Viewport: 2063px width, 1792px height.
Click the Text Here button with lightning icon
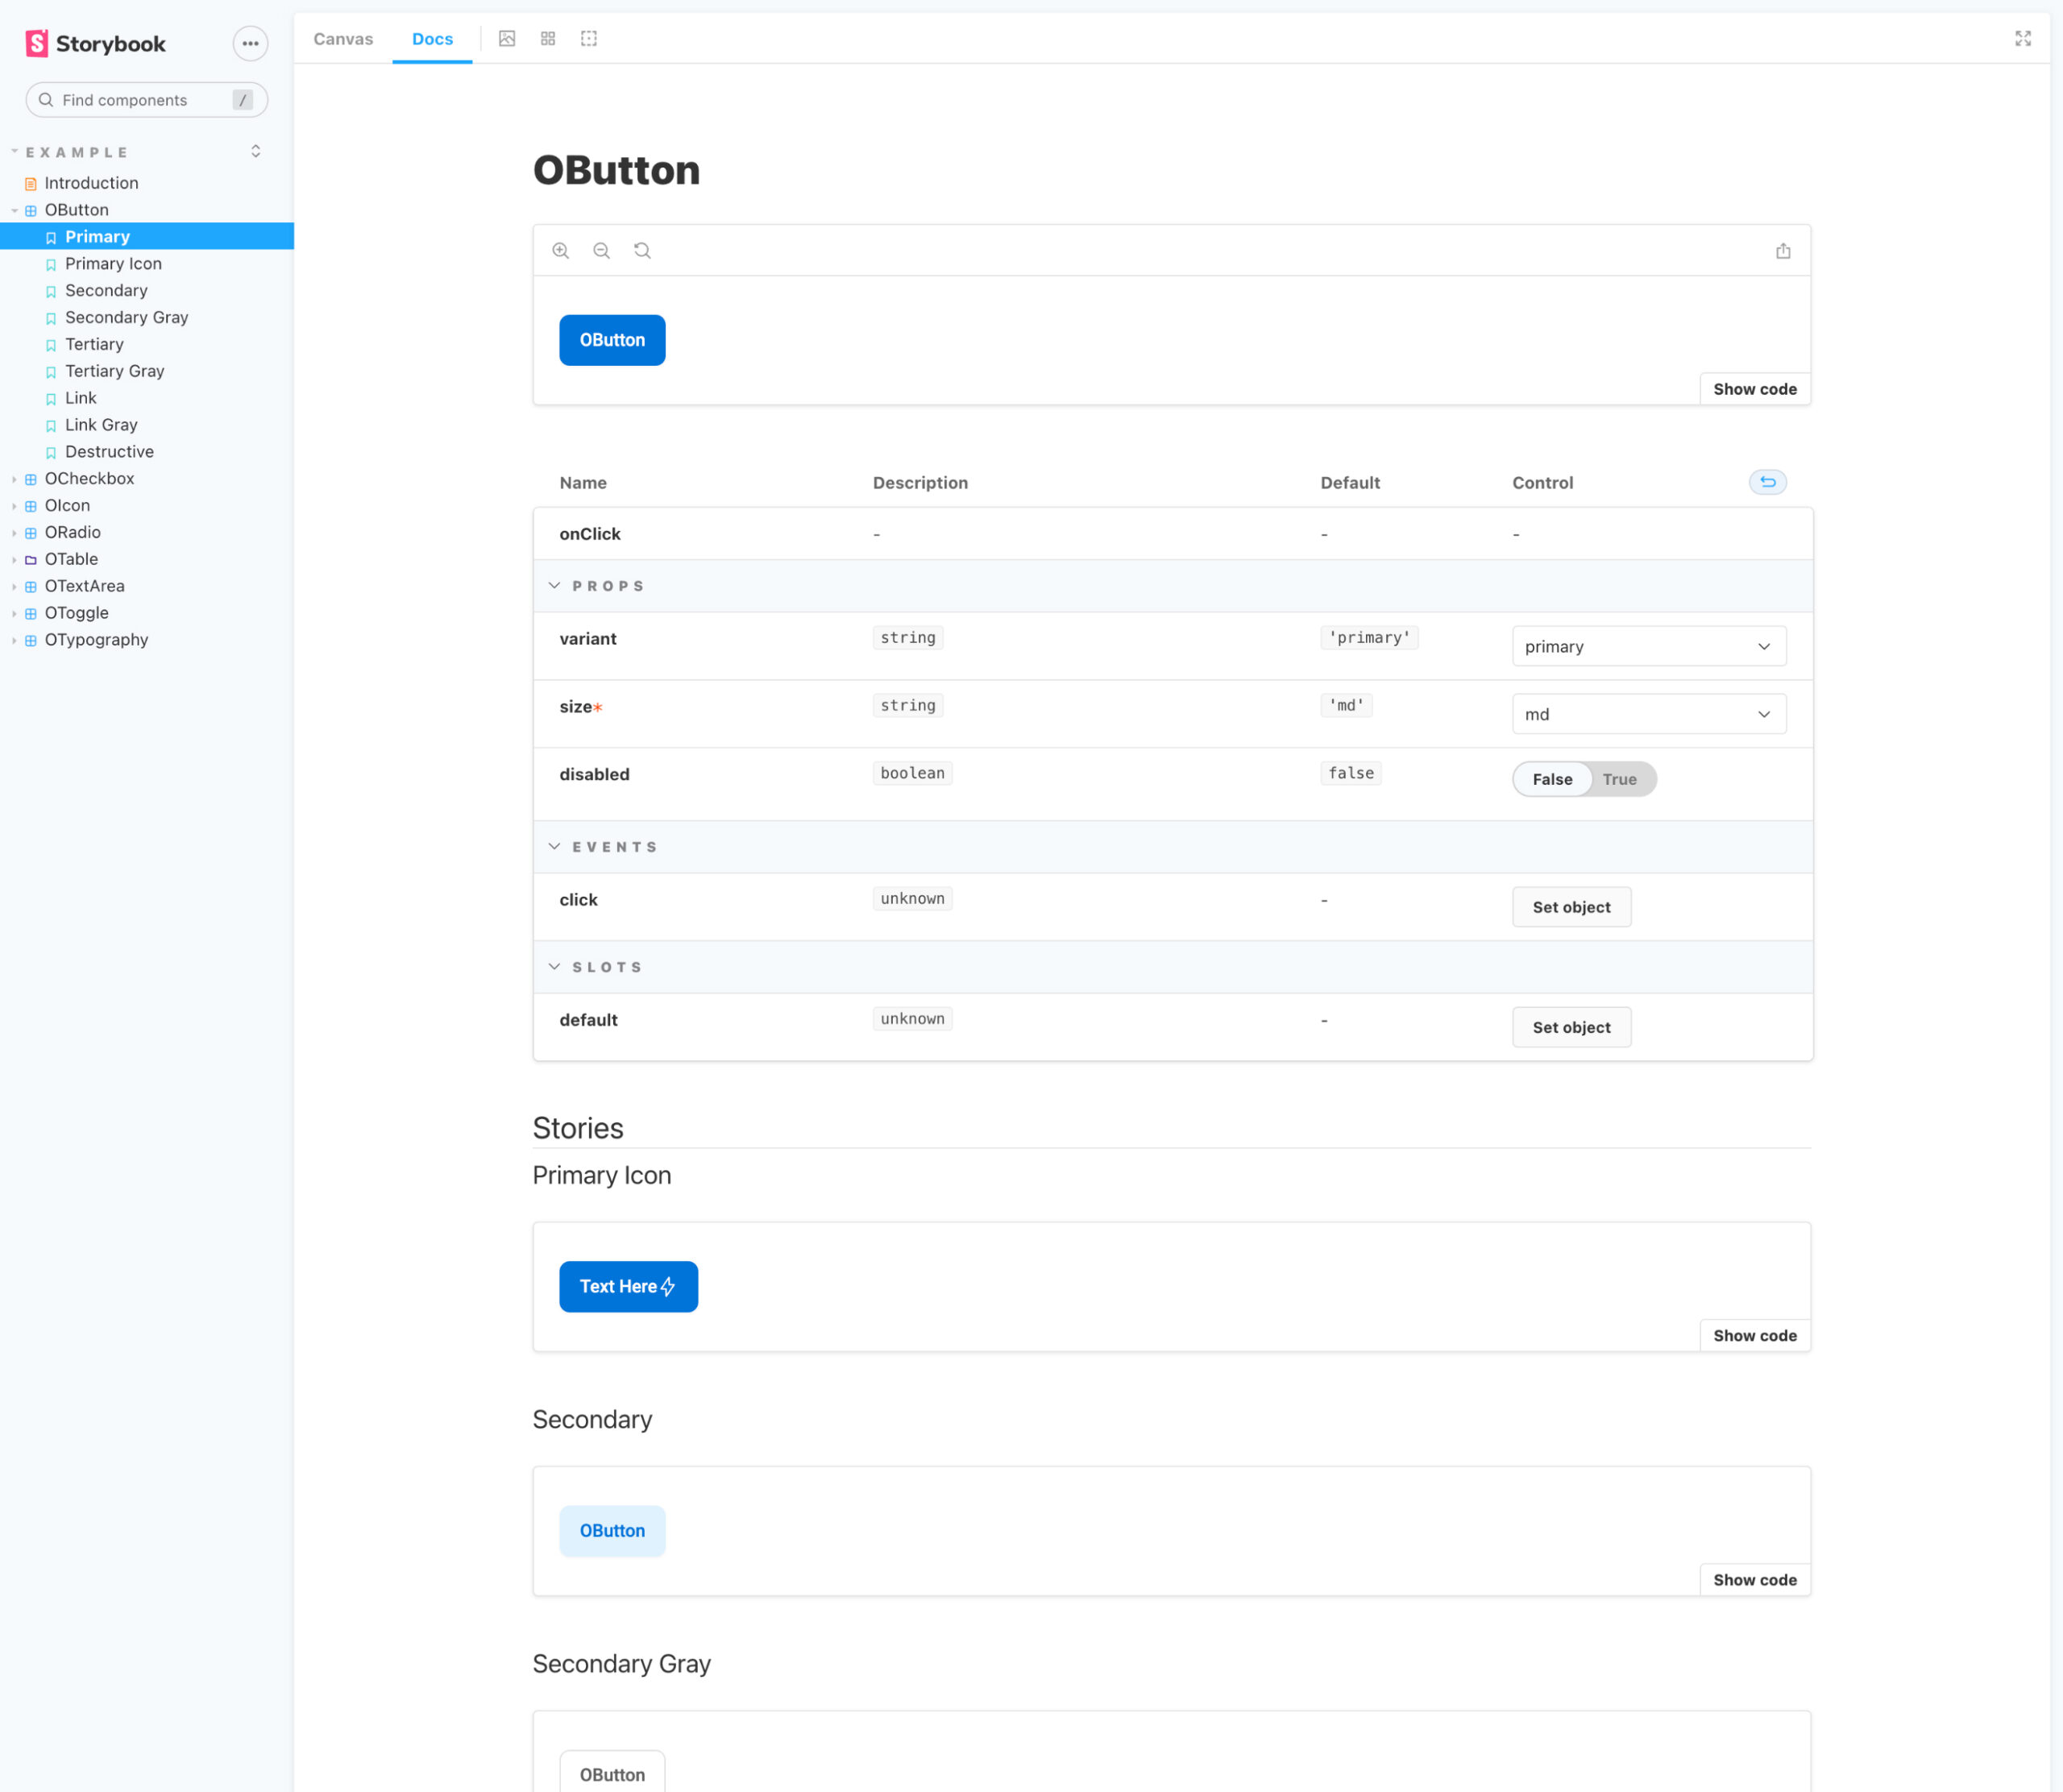point(628,1287)
